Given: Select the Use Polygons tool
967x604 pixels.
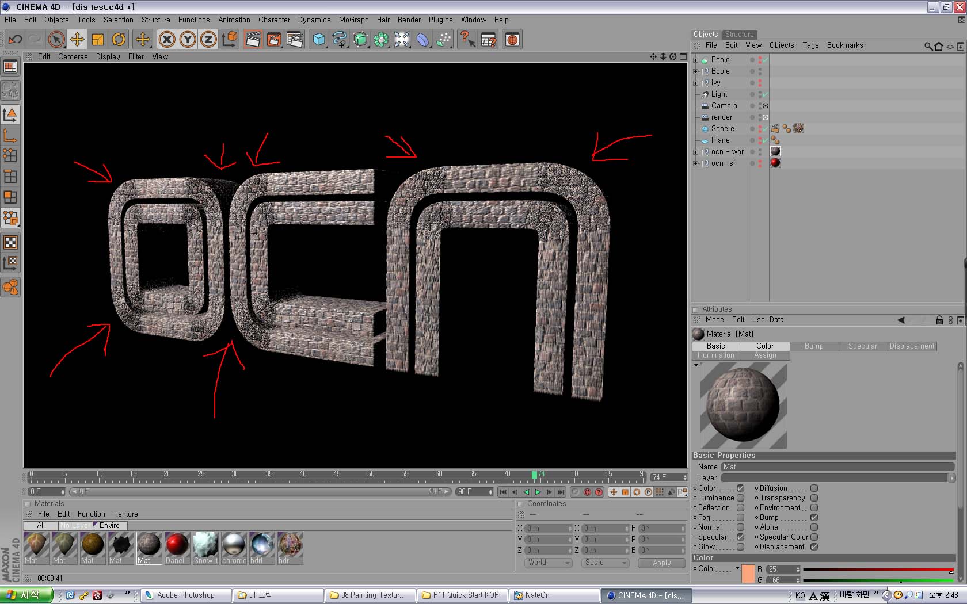Looking at the screenshot, I should pos(10,197).
